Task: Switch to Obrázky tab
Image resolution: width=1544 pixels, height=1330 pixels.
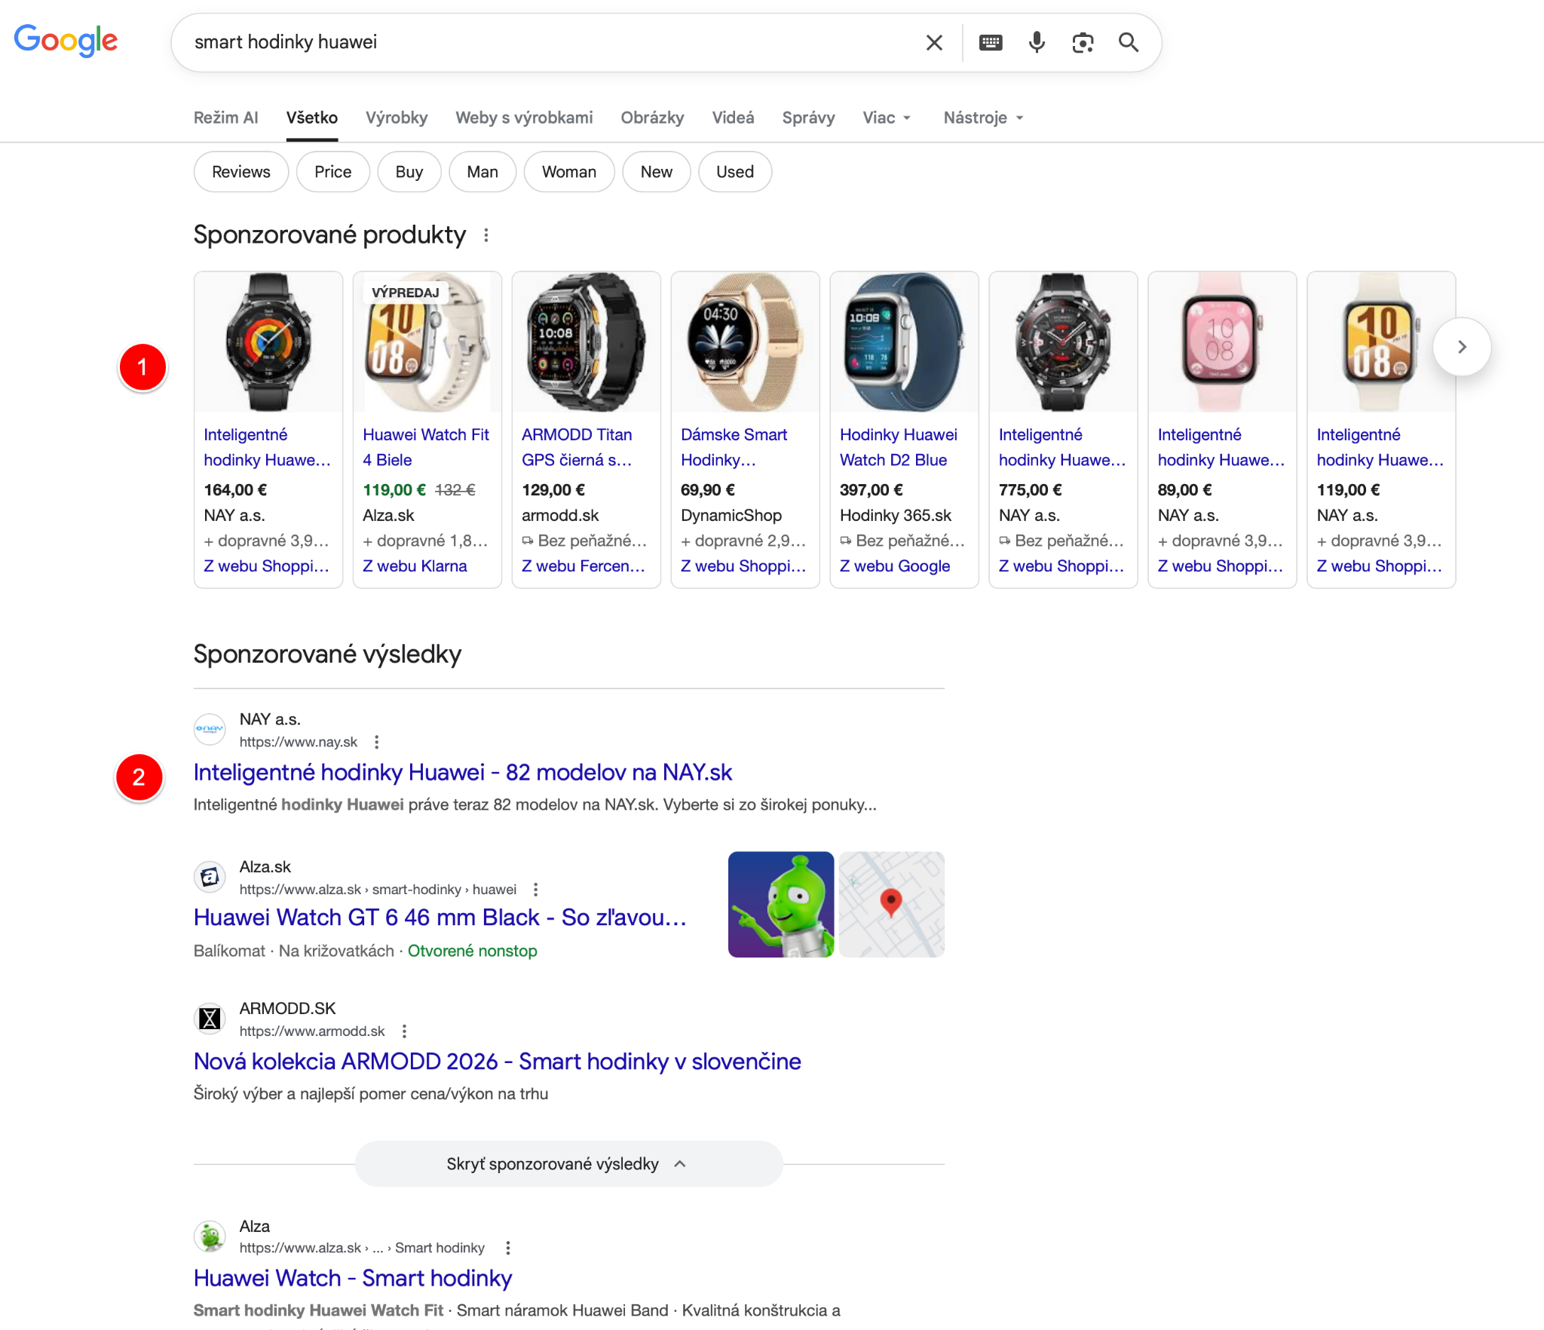Action: tap(652, 118)
